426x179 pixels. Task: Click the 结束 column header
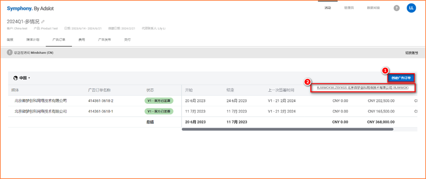click(230, 90)
